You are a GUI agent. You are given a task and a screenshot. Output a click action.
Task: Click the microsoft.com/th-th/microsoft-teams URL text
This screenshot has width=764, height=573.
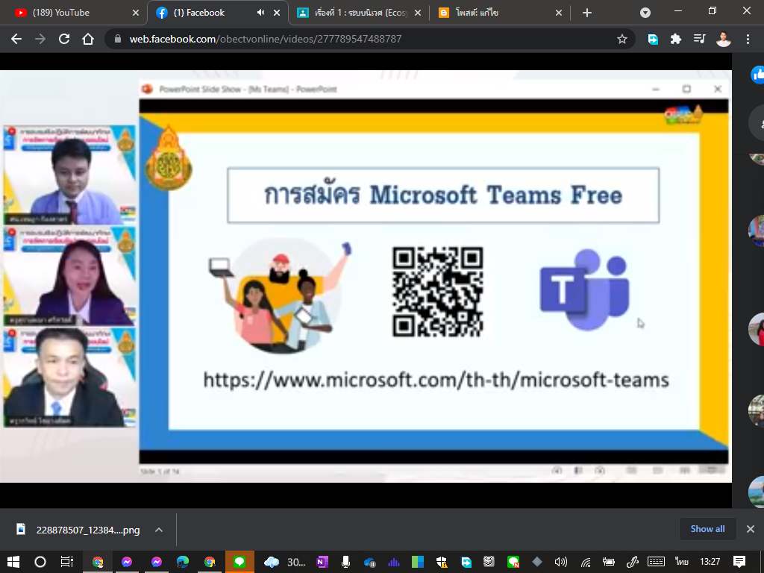[x=436, y=380]
